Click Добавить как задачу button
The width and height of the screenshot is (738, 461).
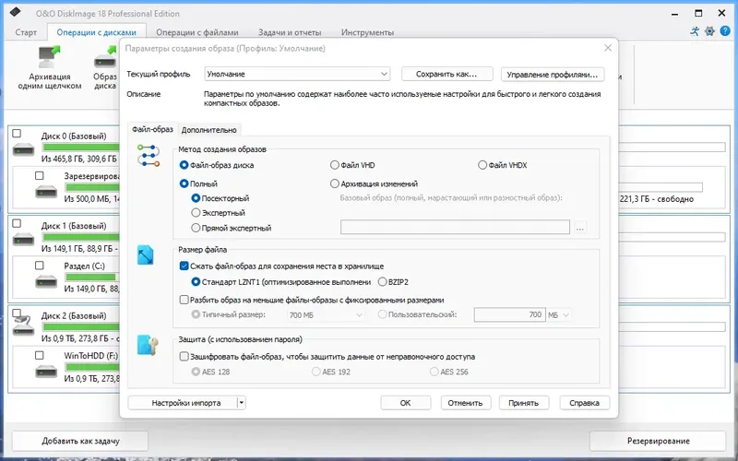(x=80, y=441)
